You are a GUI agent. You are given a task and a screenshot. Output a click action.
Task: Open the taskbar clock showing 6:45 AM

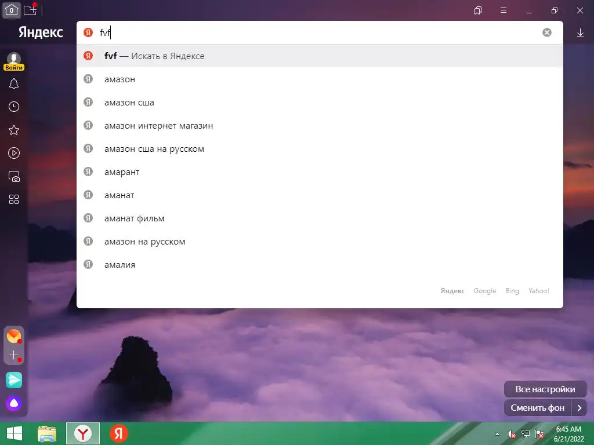[x=568, y=434]
